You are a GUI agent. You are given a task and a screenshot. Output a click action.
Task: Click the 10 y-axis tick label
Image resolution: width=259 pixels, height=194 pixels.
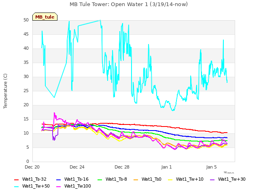click(x=26, y=133)
